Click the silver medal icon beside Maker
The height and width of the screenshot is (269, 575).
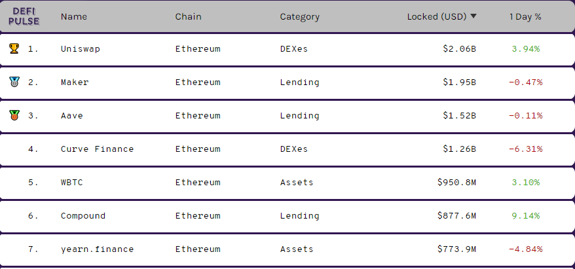[14, 82]
